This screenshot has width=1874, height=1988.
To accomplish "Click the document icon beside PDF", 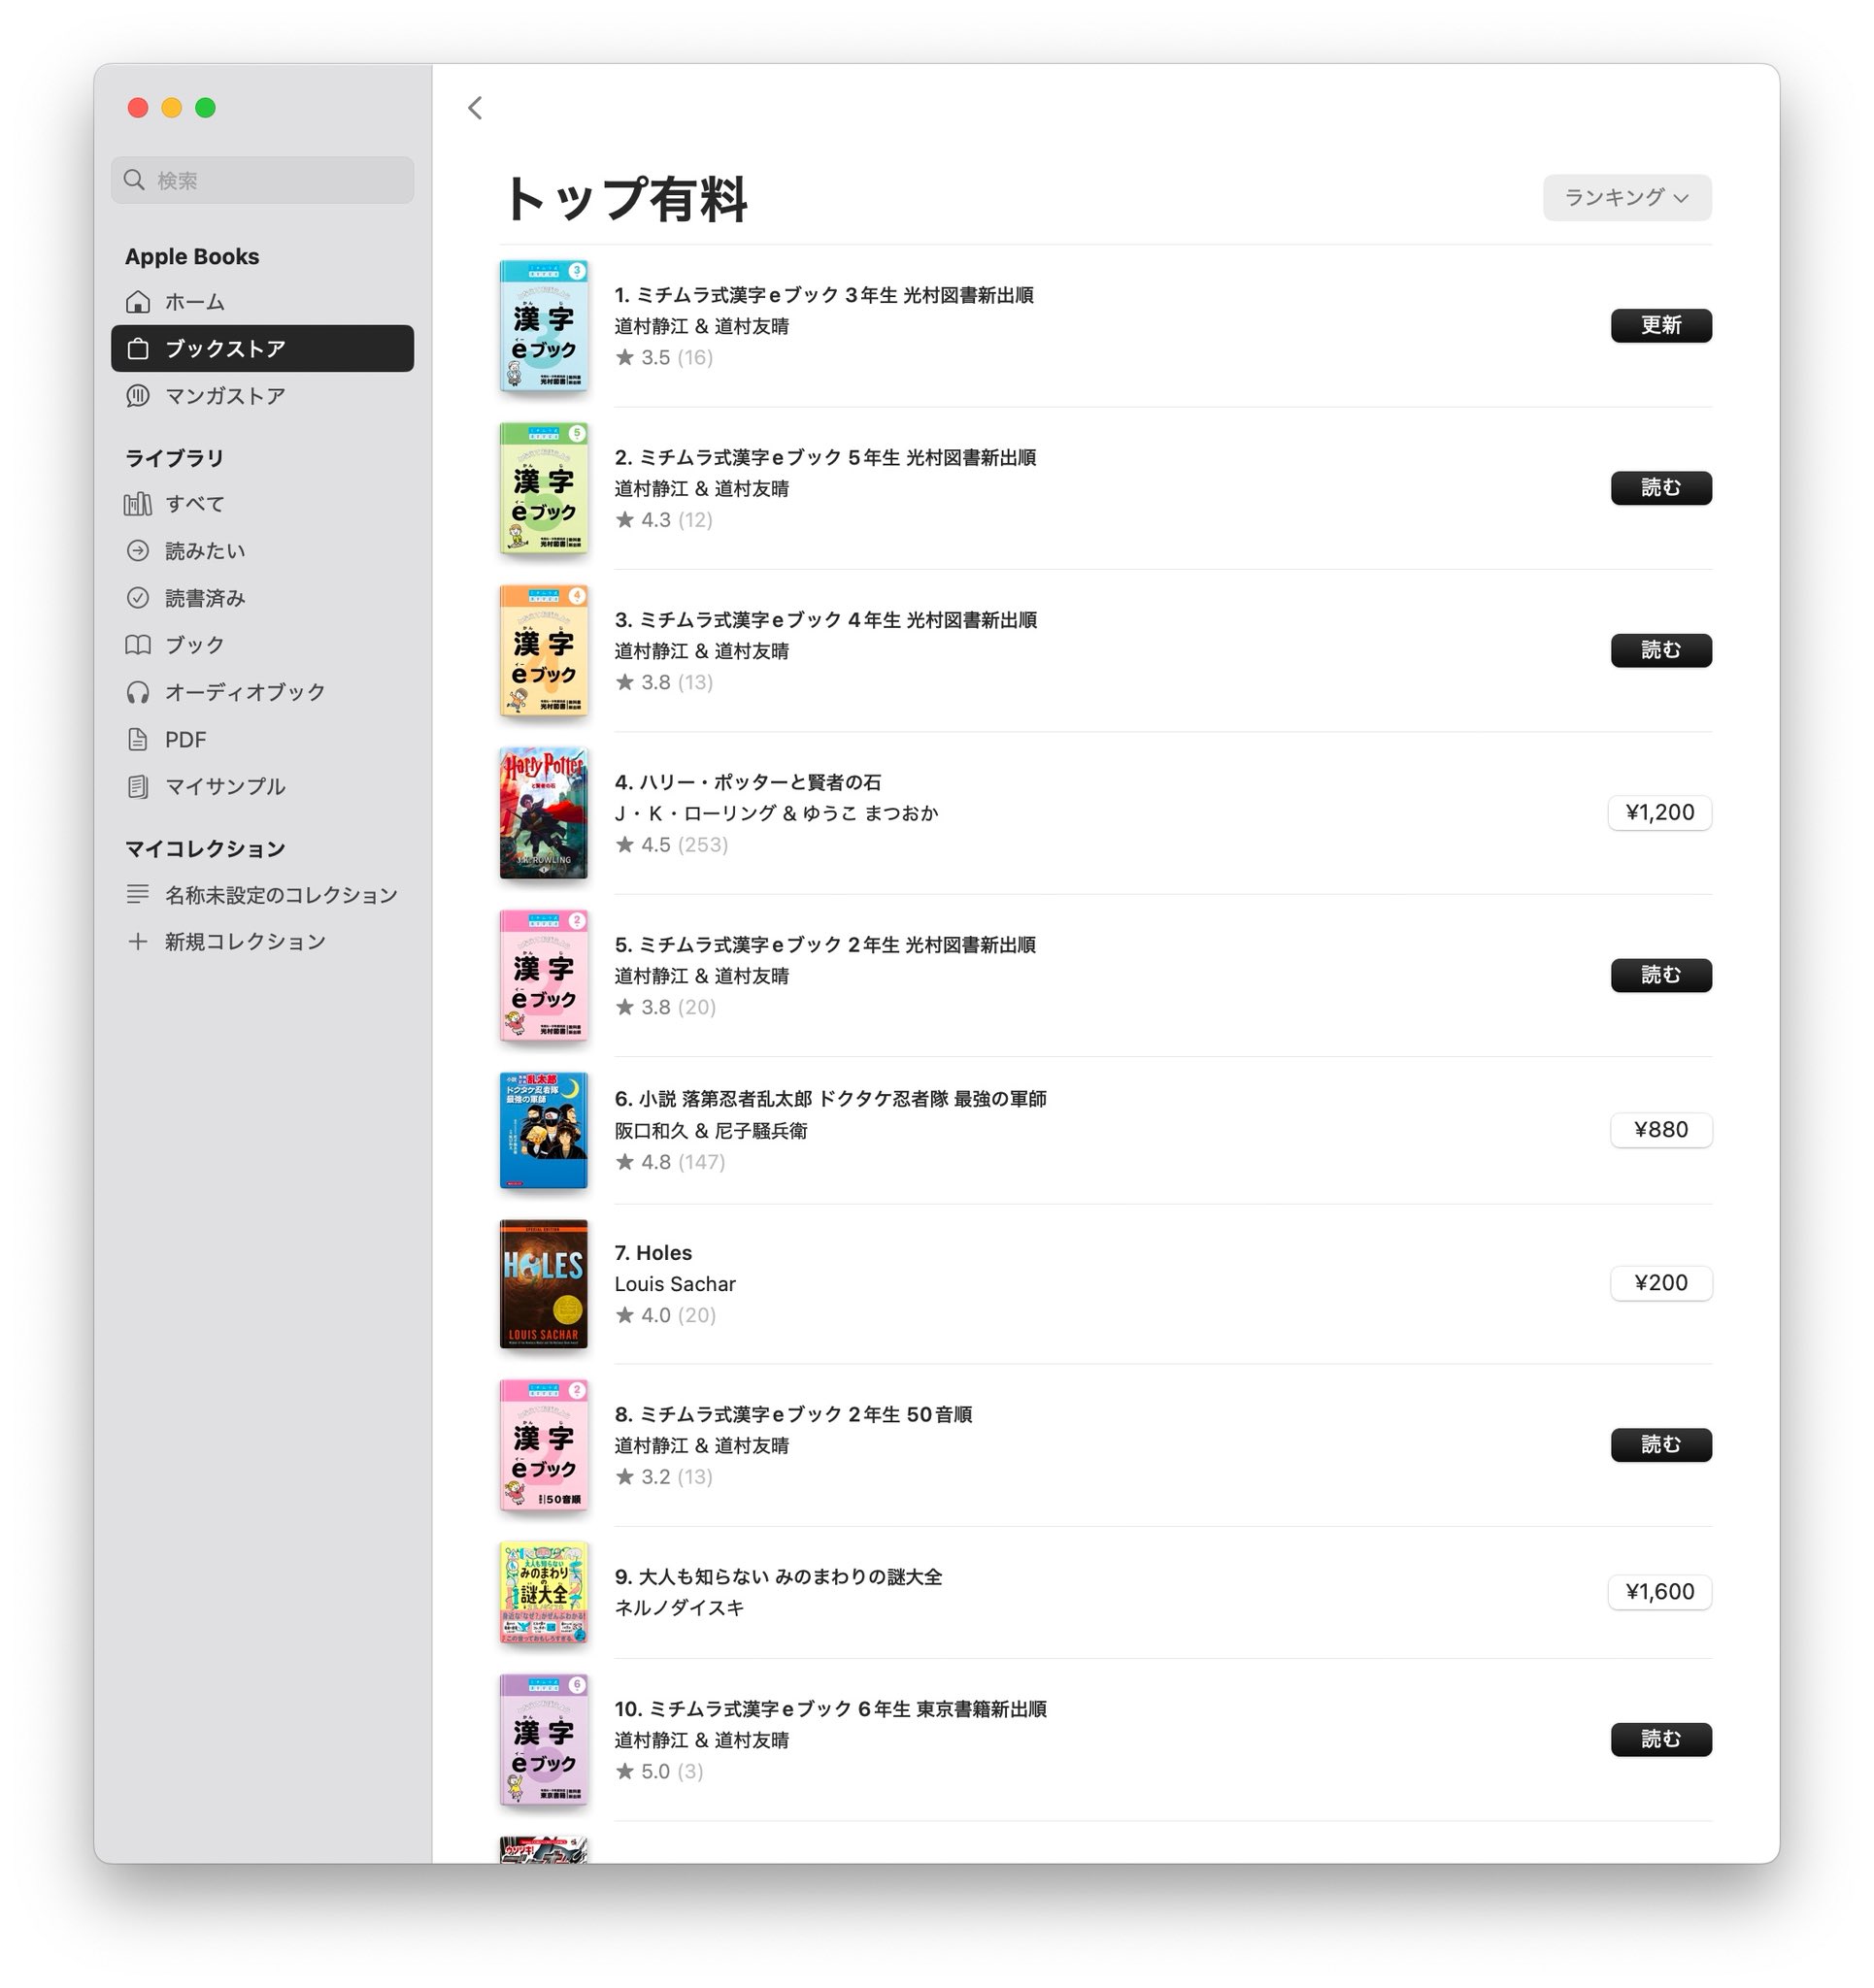I will pyautogui.click(x=138, y=740).
